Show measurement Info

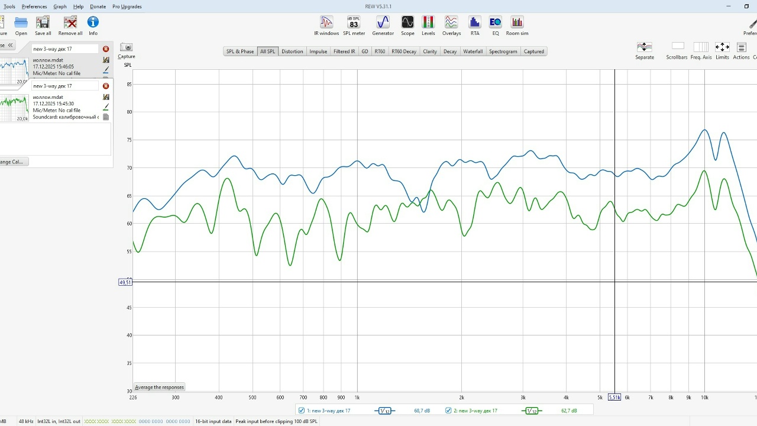(93, 25)
